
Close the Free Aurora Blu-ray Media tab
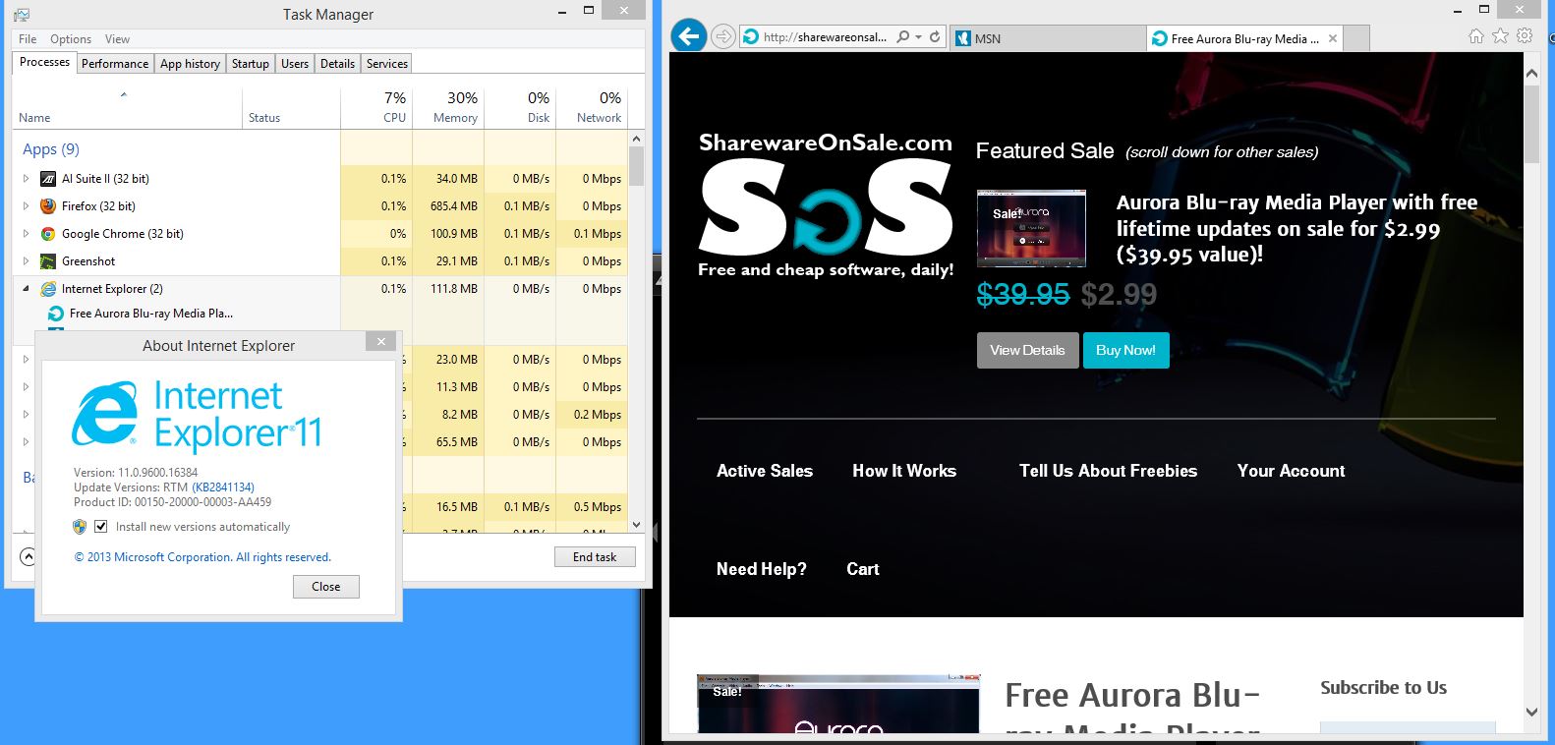(1333, 38)
